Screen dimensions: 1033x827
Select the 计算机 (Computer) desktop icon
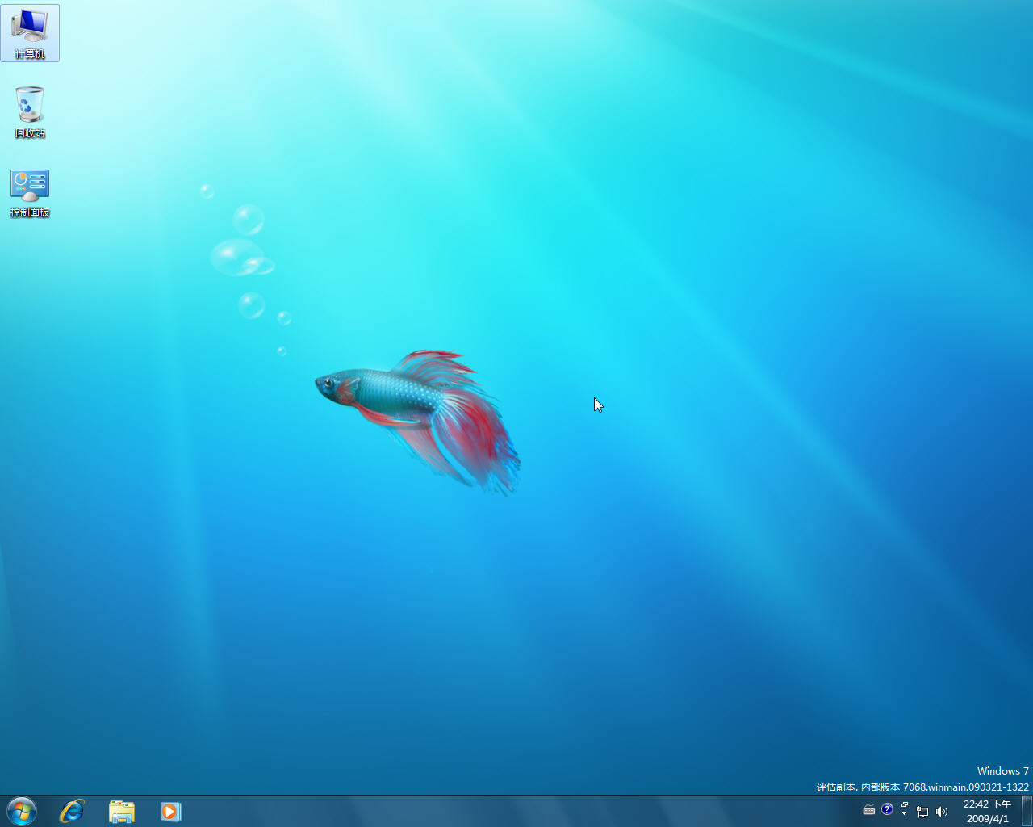[x=30, y=33]
